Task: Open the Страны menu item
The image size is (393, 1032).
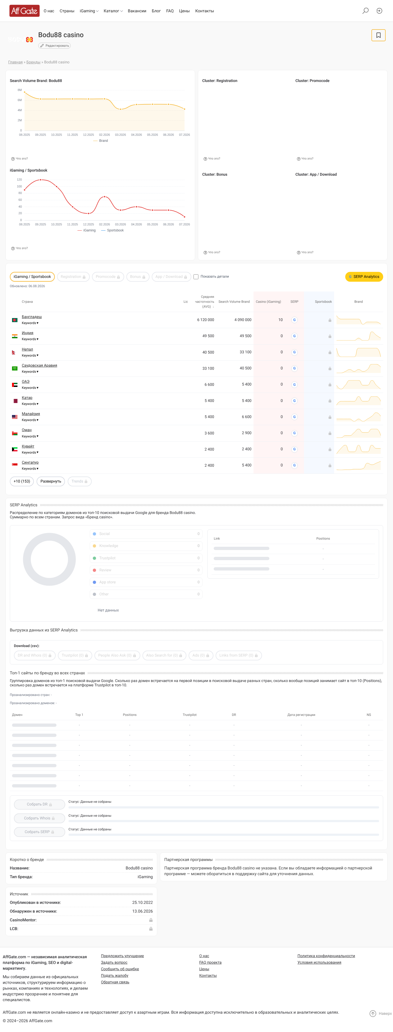Action: [x=67, y=11]
